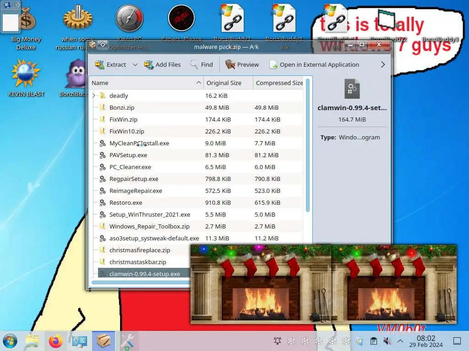Click the clamwin file type icon in info panel
The width and height of the screenshot is (469, 351).
point(352,89)
